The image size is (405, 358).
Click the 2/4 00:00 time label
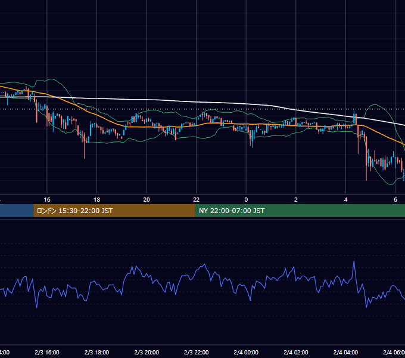tap(246, 352)
